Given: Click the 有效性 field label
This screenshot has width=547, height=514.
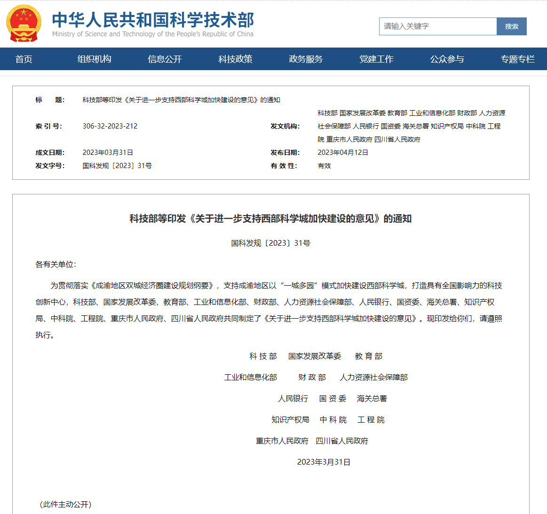Looking at the screenshot, I should [284, 166].
